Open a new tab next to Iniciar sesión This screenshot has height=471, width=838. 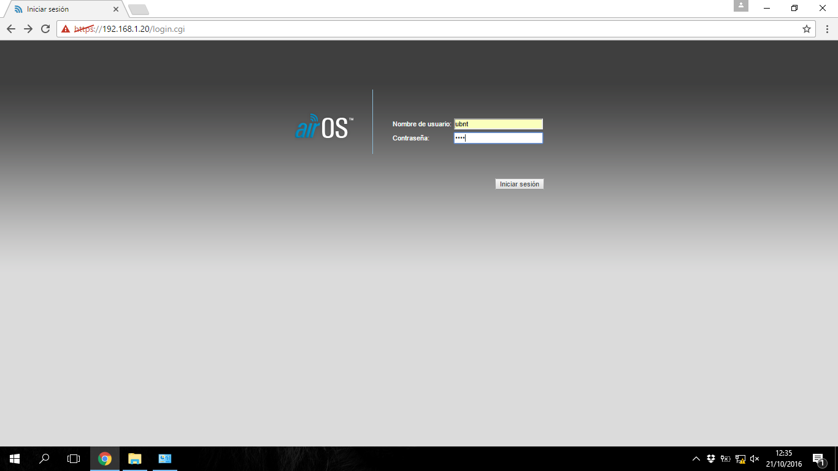click(139, 10)
